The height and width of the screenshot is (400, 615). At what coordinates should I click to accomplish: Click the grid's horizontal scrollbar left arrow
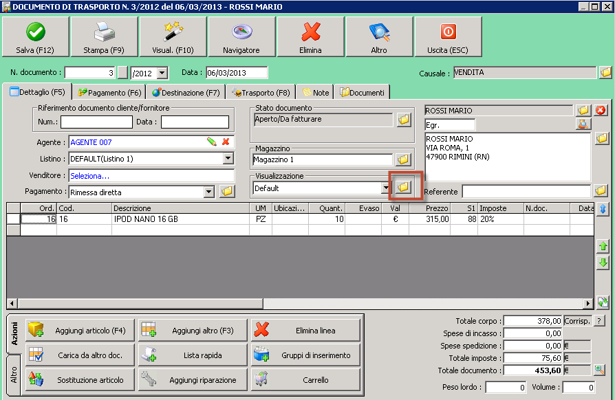[x=12, y=303]
